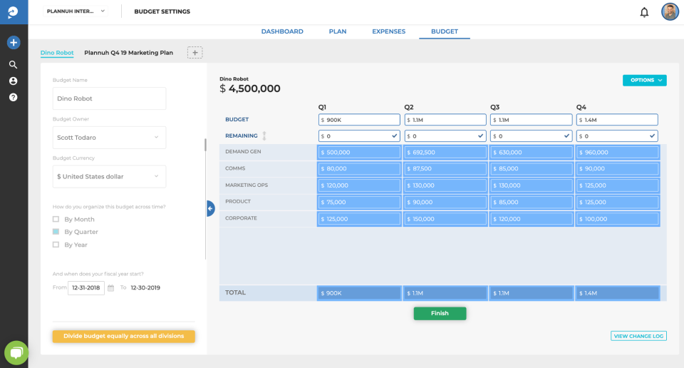Click the DEMAND GEN row label
Viewport: 684px width, 368px height.
tap(243, 152)
